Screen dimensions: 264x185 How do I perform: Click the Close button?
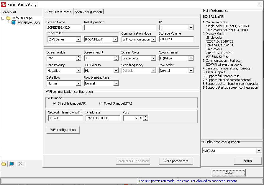(229, 173)
